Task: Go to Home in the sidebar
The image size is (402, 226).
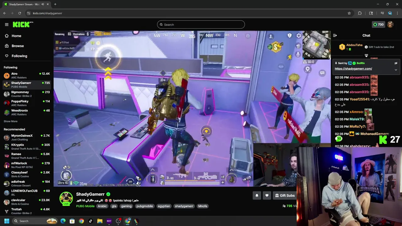Action: 16,36
